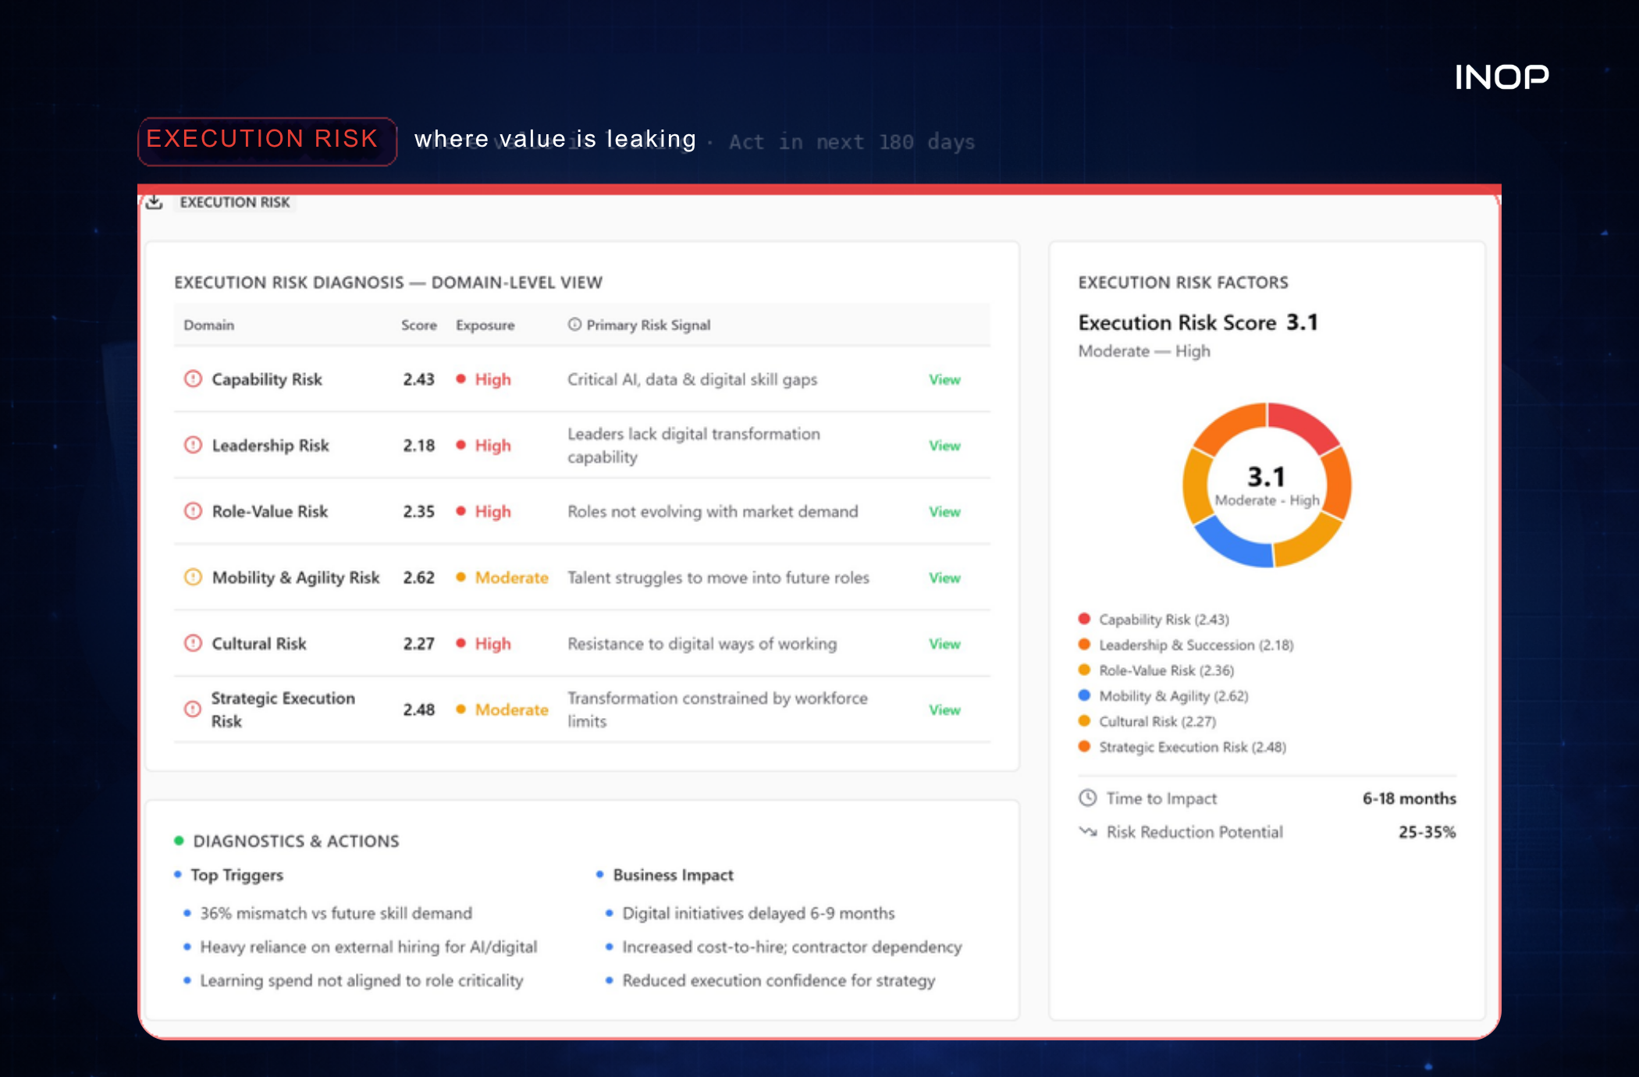Image resolution: width=1639 pixels, height=1077 pixels.
Task: Click 'Increased cost-to-hire; contractor dependency'
Action: pyautogui.click(x=792, y=947)
